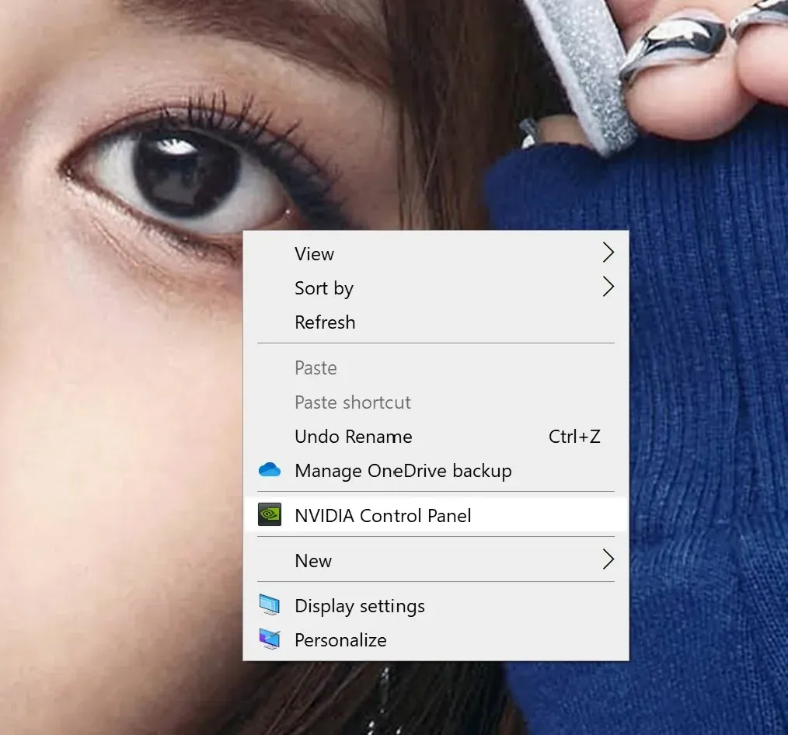The width and height of the screenshot is (788, 735).
Task: Expand the New submenu chevron
Action: pos(608,559)
